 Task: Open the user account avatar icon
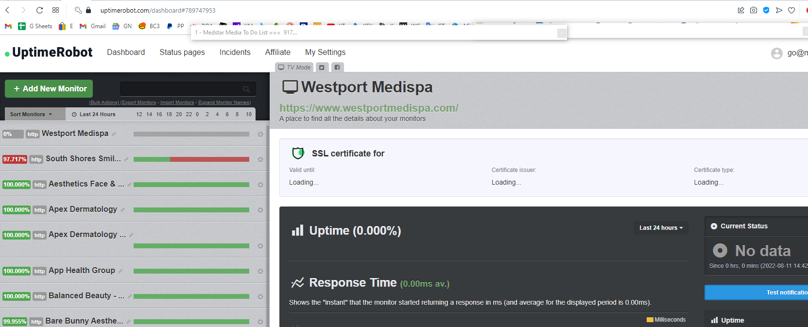(776, 53)
